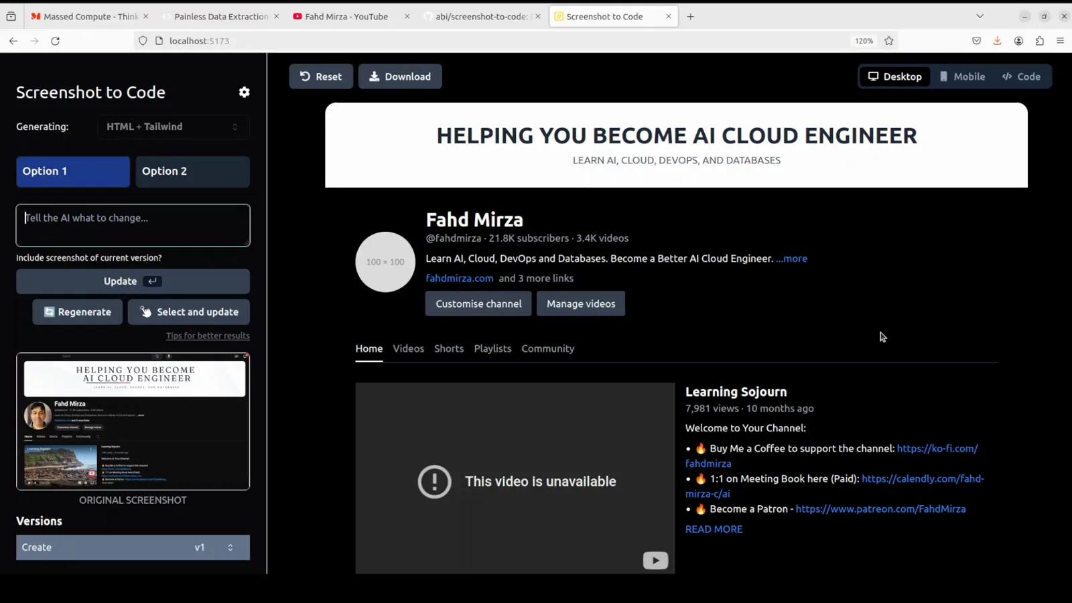
Task: Click Regenerate button
Action: 78,312
